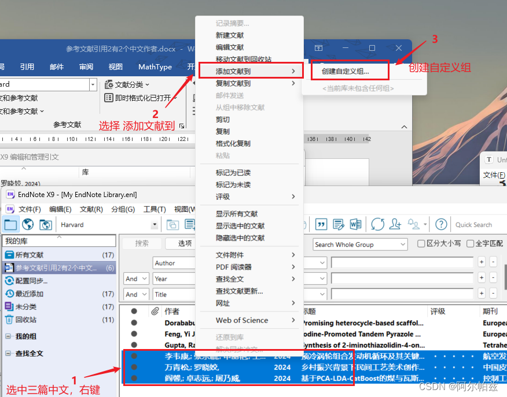The image size is (507, 397).
Task: Click the 配置同步 sync icon in sidebar
Action: pos(9,281)
